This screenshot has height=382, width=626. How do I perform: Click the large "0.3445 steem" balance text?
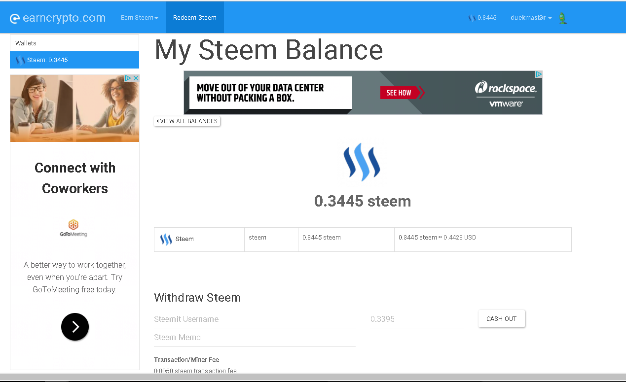click(363, 201)
